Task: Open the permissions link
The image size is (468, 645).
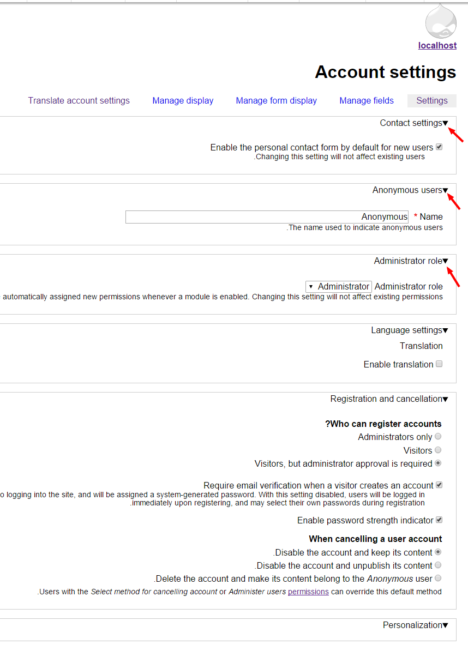Action: pos(309,591)
